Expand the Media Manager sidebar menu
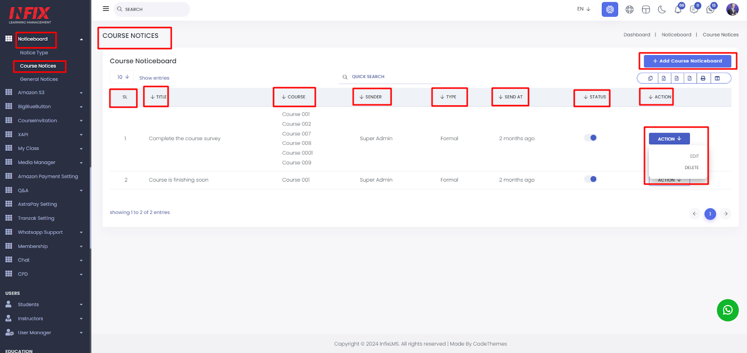 point(81,163)
